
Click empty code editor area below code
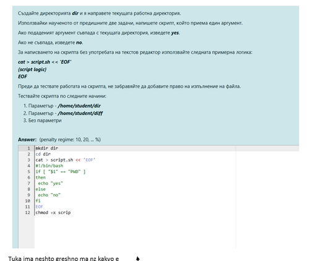[x=135, y=232]
